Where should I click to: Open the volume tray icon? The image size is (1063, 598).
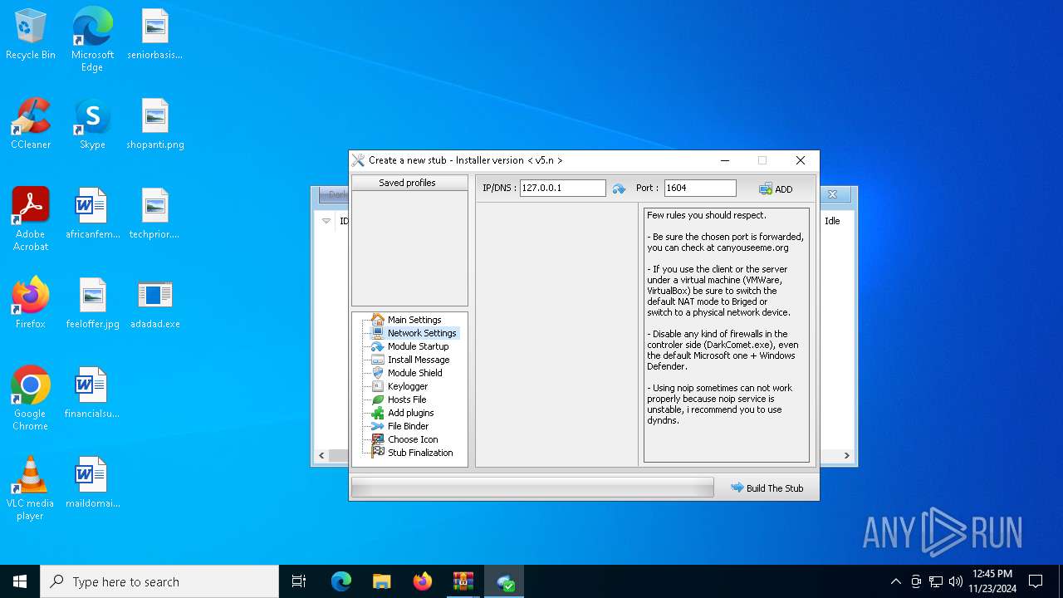[956, 581]
